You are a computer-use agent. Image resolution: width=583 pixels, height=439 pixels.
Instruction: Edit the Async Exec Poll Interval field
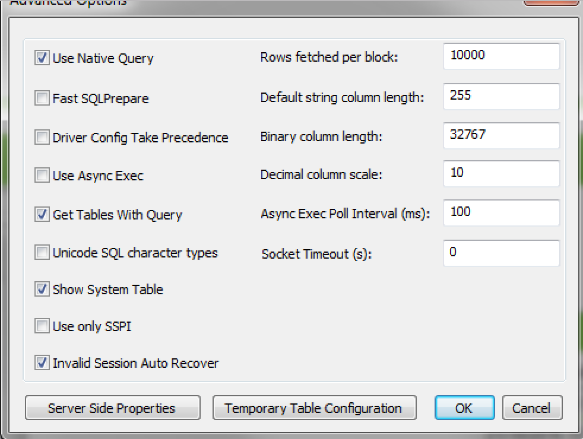click(501, 212)
